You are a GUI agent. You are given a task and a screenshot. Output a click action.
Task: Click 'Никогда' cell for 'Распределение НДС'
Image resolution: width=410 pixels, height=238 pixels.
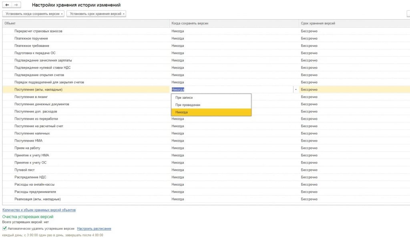click(178, 177)
